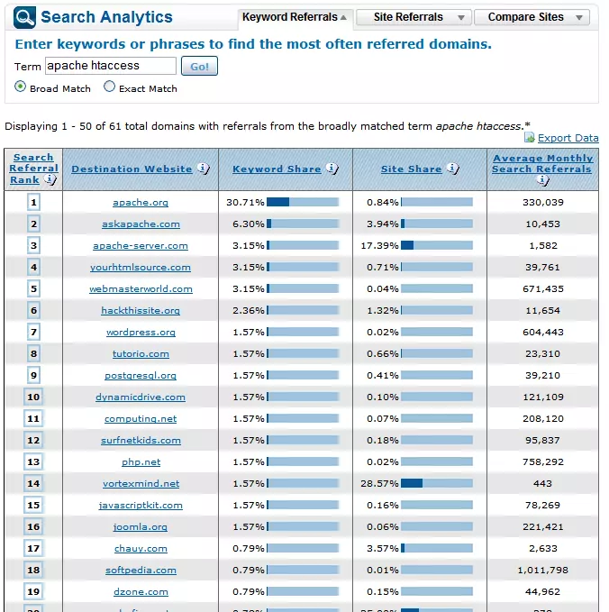Open the Export Data link
This screenshot has height=612, width=609.
(x=568, y=138)
